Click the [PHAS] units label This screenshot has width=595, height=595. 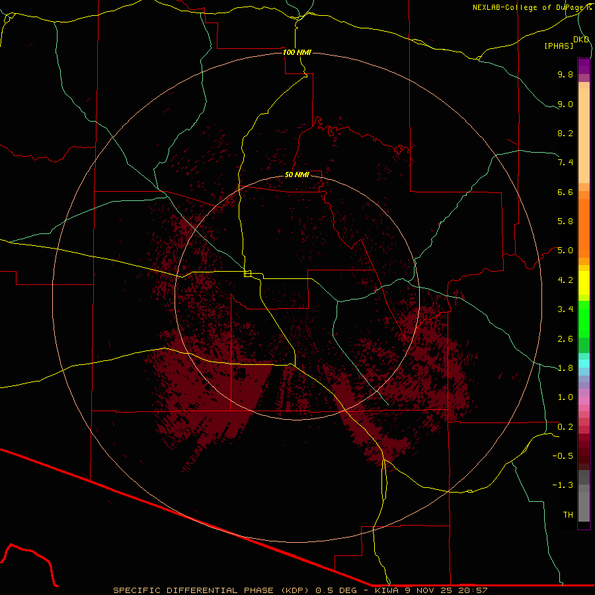tap(559, 46)
